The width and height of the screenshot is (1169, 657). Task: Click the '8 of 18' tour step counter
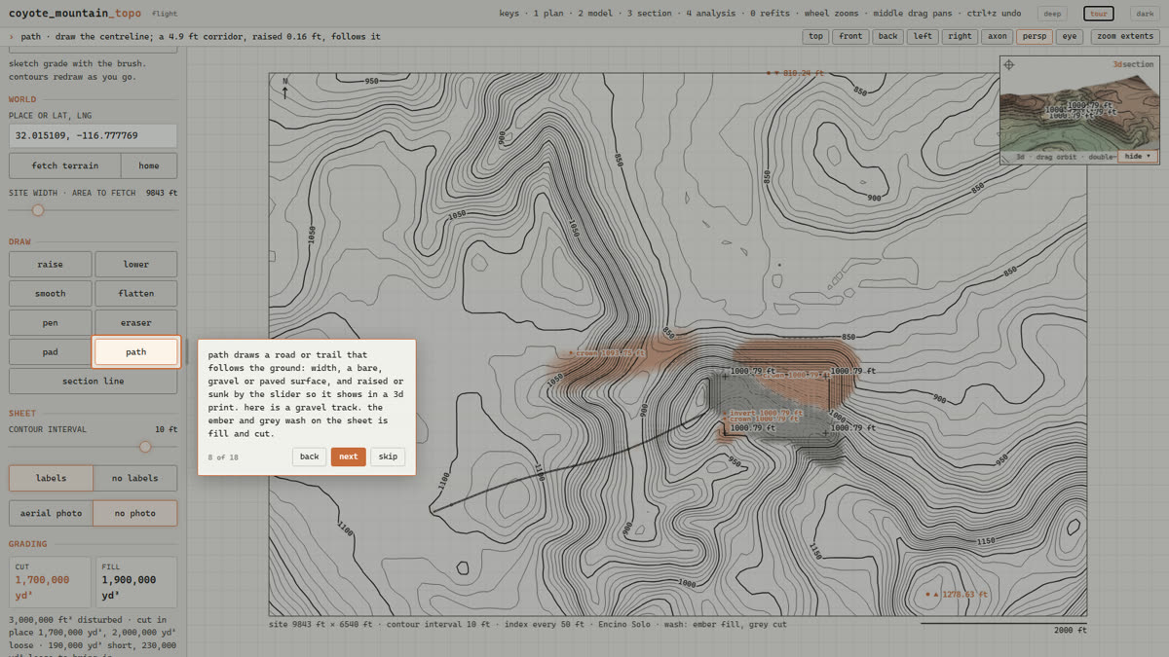[x=223, y=456]
